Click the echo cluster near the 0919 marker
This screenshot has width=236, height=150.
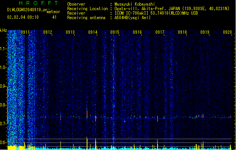click(200, 116)
